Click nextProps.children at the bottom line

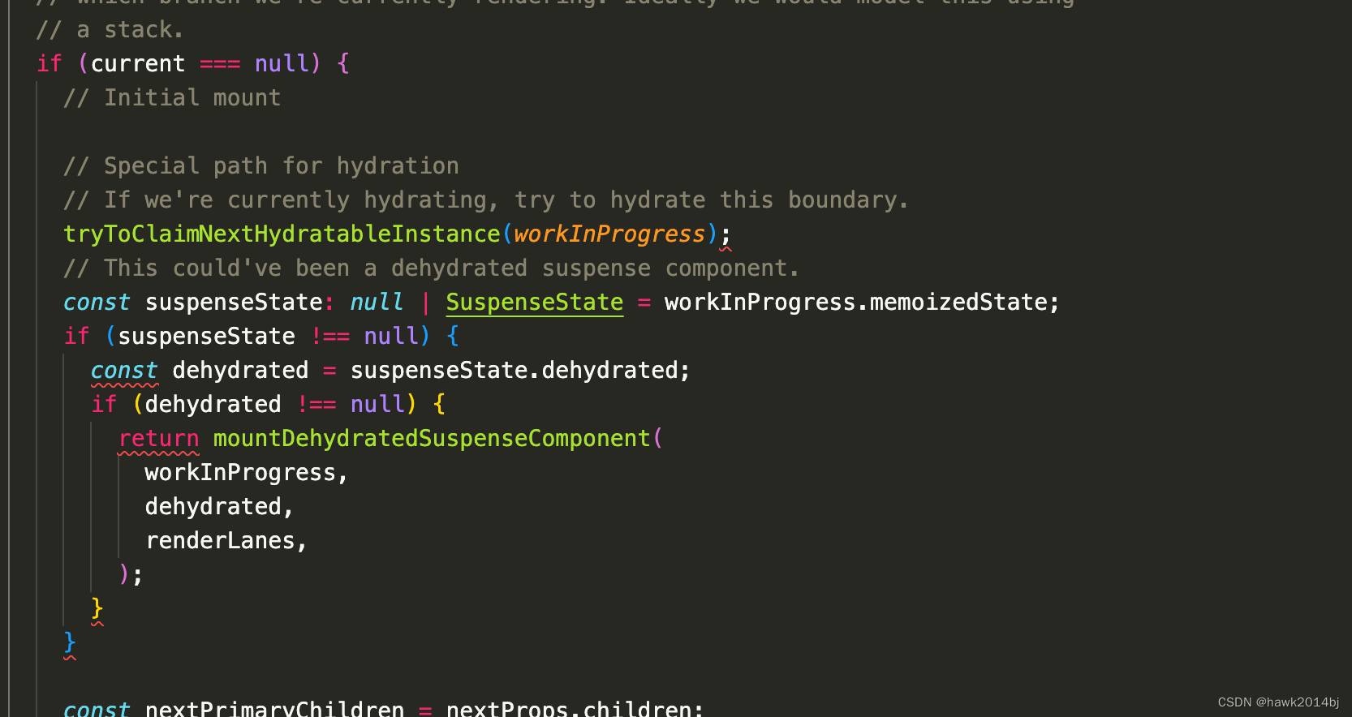click(x=569, y=709)
